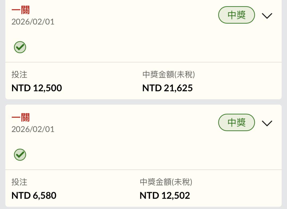Click the winning amount NTD 12,502
Viewport: 287px width, 209px height.
[165, 196]
